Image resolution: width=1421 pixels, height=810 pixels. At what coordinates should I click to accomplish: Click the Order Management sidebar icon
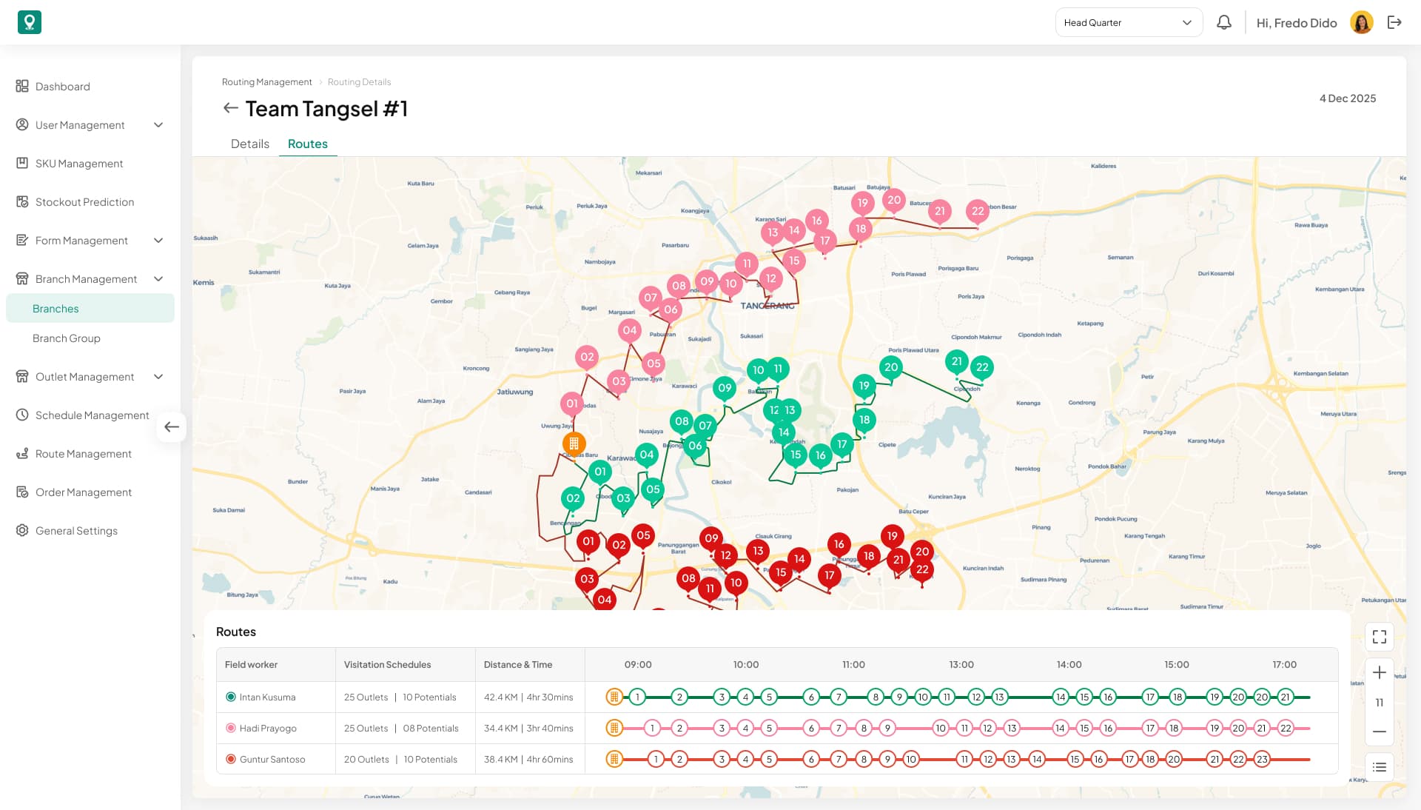click(22, 492)
